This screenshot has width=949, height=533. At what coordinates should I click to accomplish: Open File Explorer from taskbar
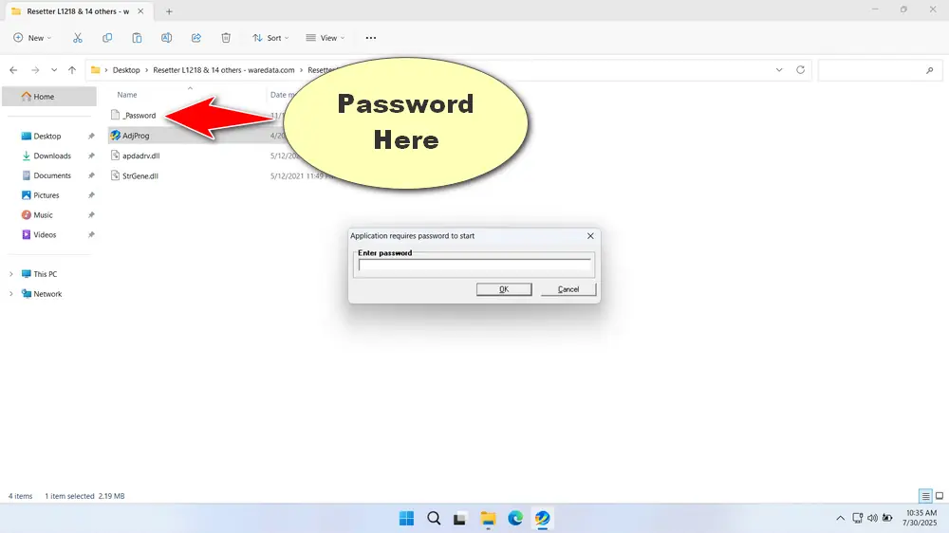pyautogui.click(x=488, y=519)
